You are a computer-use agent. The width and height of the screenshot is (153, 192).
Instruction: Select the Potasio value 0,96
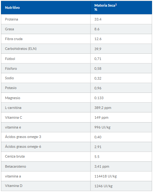(98, 88)
